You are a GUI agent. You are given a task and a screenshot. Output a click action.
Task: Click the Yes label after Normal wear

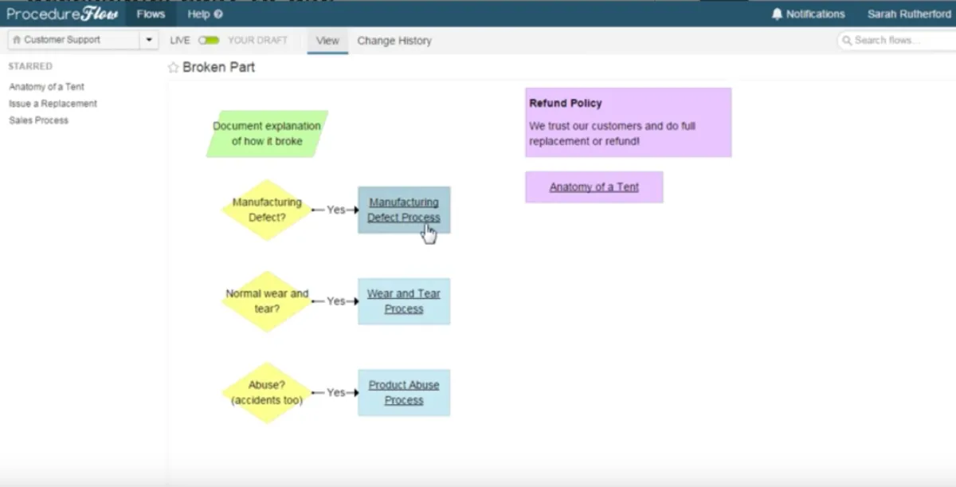(x=336, y=301)
